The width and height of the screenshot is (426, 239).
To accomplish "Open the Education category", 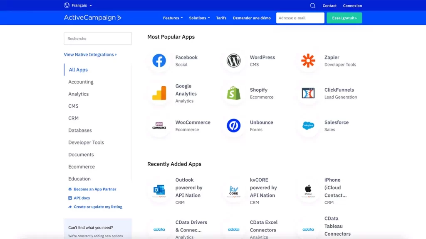I will 79,179.
